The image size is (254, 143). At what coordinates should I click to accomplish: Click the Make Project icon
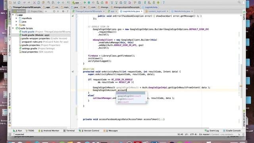point(68,2)
